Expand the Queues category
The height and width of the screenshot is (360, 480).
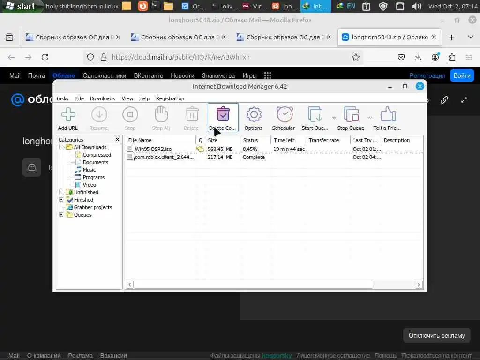tap(61, 215)
